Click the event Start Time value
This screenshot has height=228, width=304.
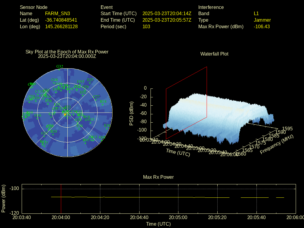(x=167, y=14)
